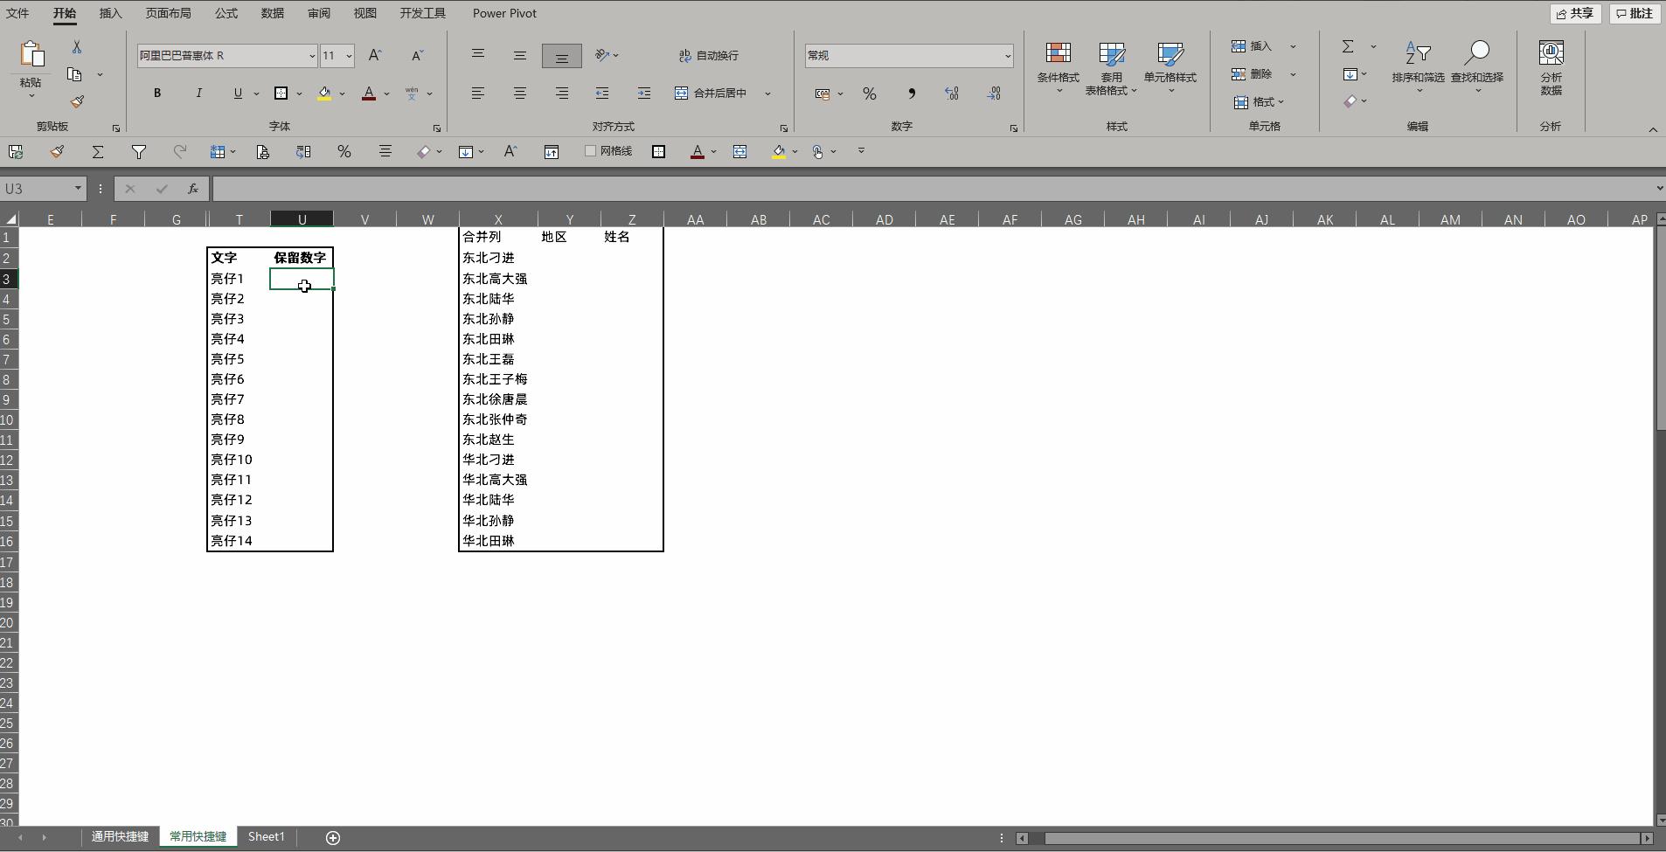Image resolution: width=1666 pixels, height=852 pixels.
Task: Toggle bold formatting
Action: tap(157, 93)
